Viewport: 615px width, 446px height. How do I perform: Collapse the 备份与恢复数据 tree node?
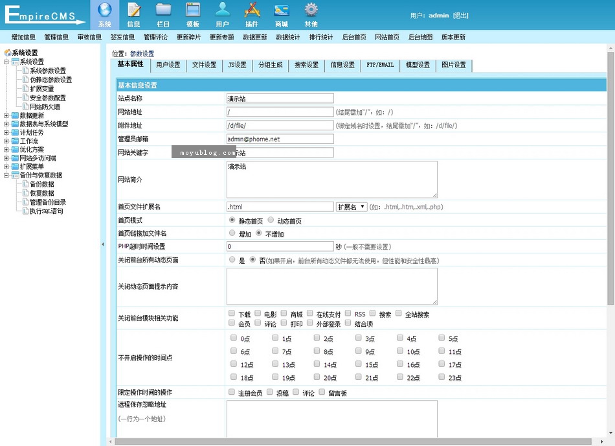6,175
